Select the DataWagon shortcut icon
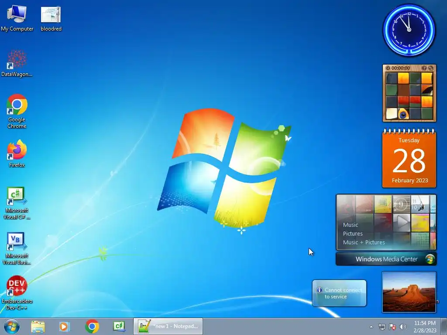Image resolution: width=447 pixels, height=335 pixels. (x=17, y=63)
